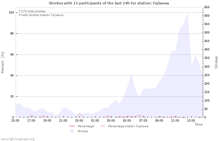
Task: Click the lavender Strokes legend swatch
Action: [72, 131]
